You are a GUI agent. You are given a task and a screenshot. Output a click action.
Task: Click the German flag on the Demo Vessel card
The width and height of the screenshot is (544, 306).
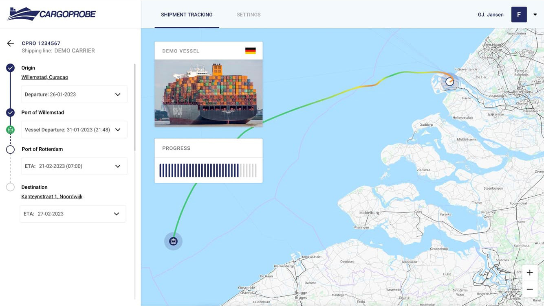coord(250,50)
